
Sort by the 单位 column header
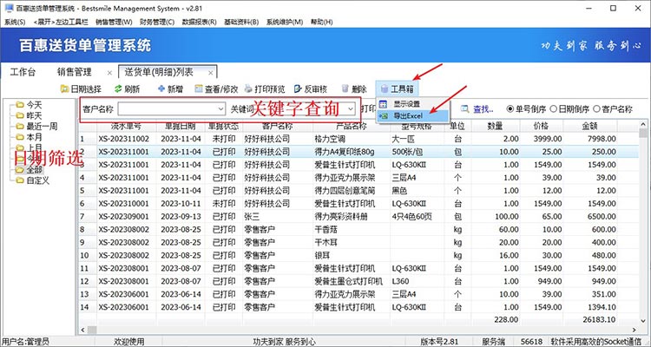(x=457, y=127)
